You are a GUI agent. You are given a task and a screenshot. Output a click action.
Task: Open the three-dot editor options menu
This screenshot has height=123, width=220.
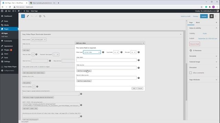click(216, 16)
